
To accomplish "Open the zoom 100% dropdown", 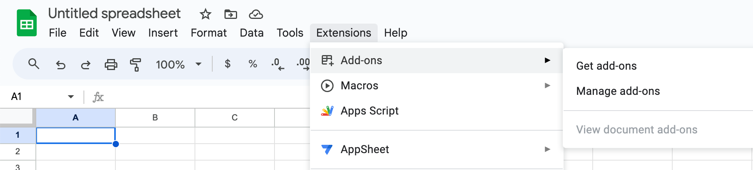I will (x=178, y=64).
